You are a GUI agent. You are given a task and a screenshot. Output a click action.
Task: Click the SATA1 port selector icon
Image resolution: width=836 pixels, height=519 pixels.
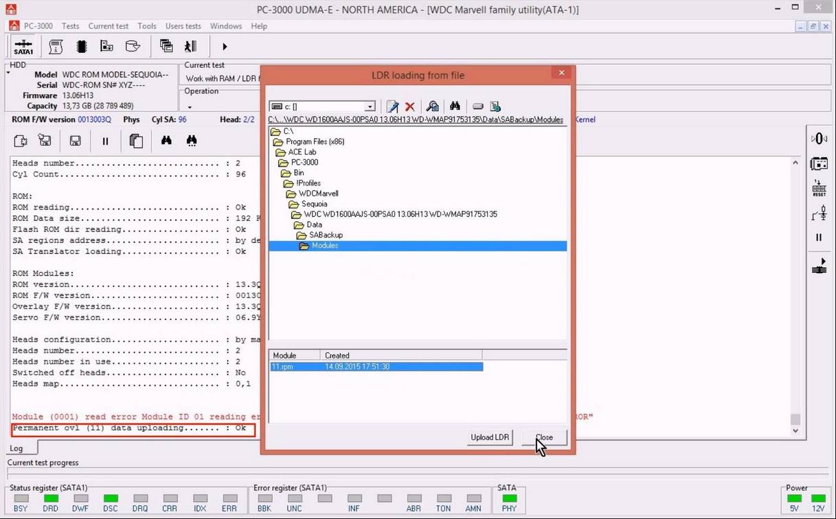pos(23,47)
